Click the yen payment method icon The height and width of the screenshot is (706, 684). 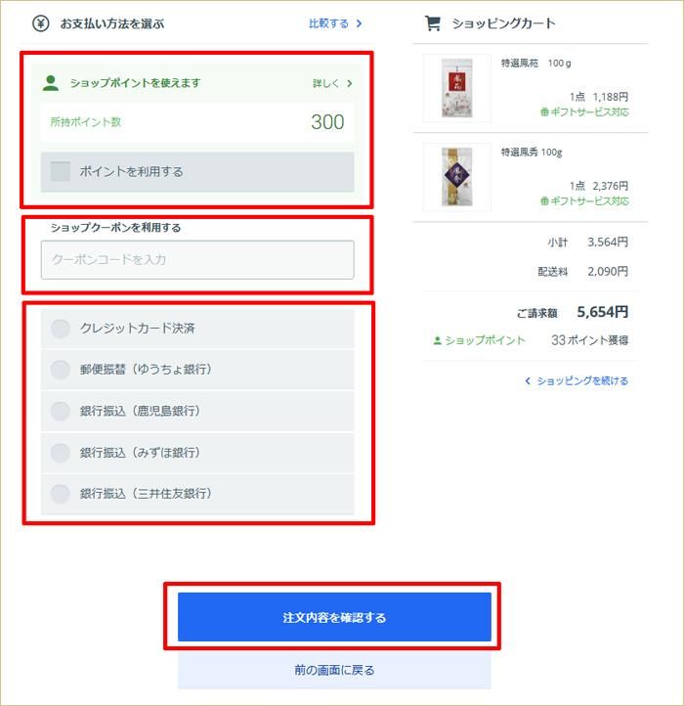coord(40,22)
